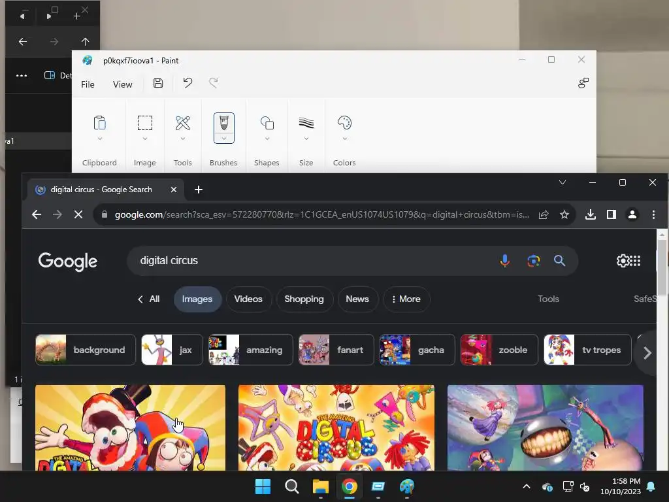This screenshot has width=669, height=502.
Task: Click the site lock icon in address bar
Action: click(x=105, y=214)
